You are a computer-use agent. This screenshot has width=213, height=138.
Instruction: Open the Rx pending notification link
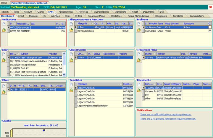(x=168, y=119)
